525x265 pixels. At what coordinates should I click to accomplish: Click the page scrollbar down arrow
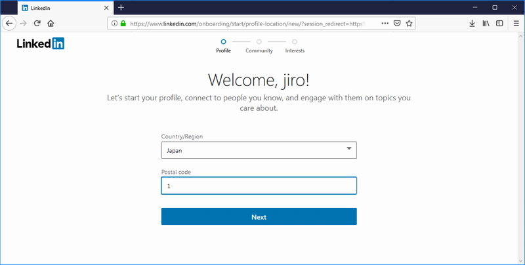pos(520,260)
